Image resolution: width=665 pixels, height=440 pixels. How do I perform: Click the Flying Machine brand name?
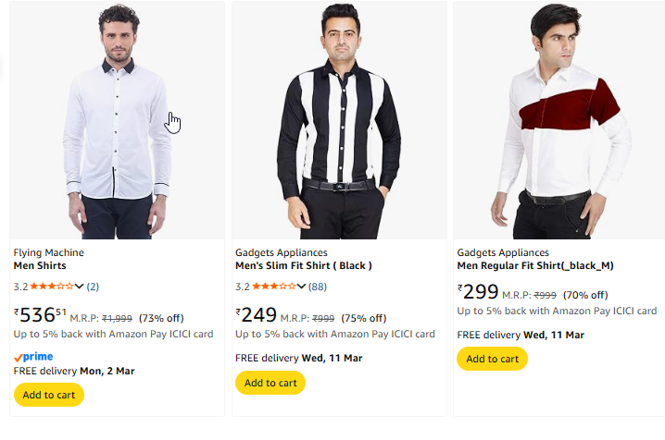tap(48, 252)
